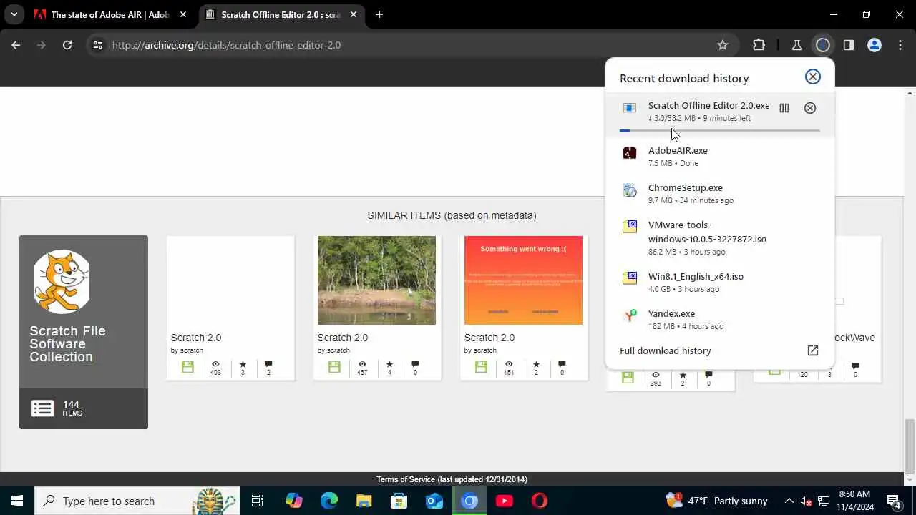Screen dimensions: 916x515
Task: Open the Windows Start menu
Action: pyautogui.click(x=17, y=501)
